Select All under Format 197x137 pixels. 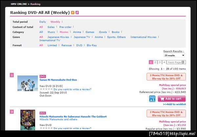(41, 45)
